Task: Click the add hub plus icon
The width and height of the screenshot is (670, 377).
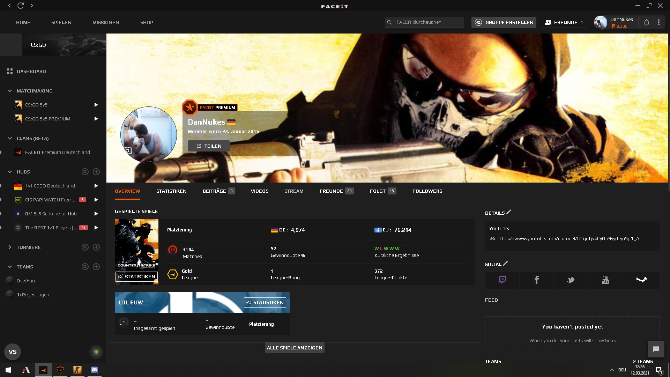Action: click(x=96, y=172)
